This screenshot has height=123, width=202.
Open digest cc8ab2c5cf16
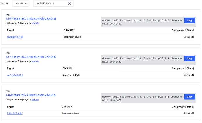(15, 75)
